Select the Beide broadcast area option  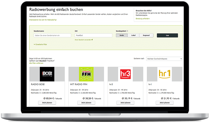pos(122,35)
